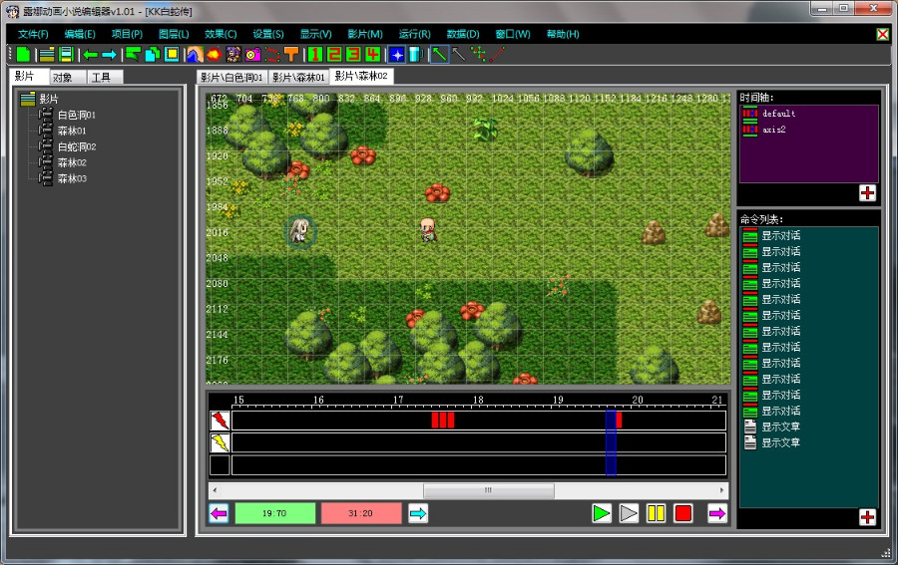Select the gray arrow pointer tool

click(459, 55)
